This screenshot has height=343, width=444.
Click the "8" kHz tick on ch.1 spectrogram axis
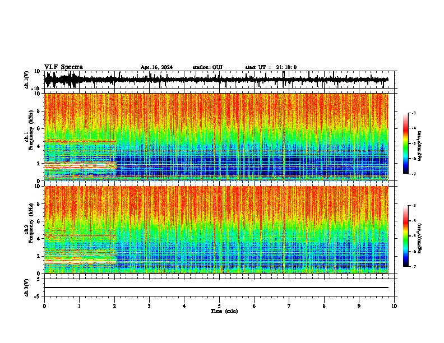(39, 111)
